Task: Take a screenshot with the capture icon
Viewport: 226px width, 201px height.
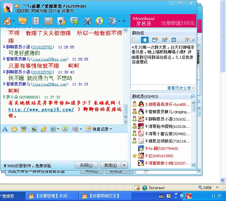Action: 53,129
